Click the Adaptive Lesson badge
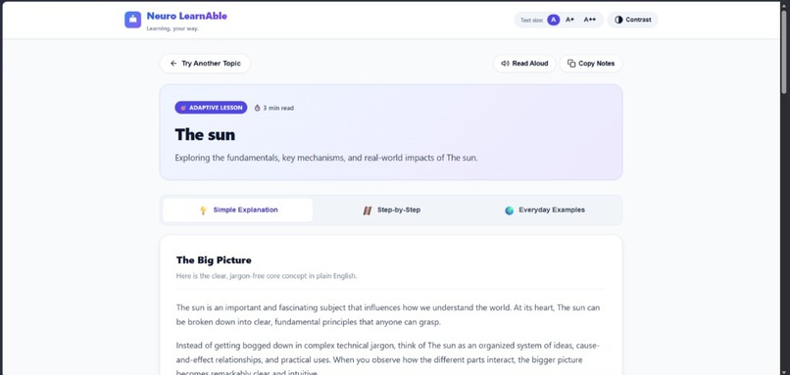The width and height of the screenshot is (790, 375). (211, 108)
